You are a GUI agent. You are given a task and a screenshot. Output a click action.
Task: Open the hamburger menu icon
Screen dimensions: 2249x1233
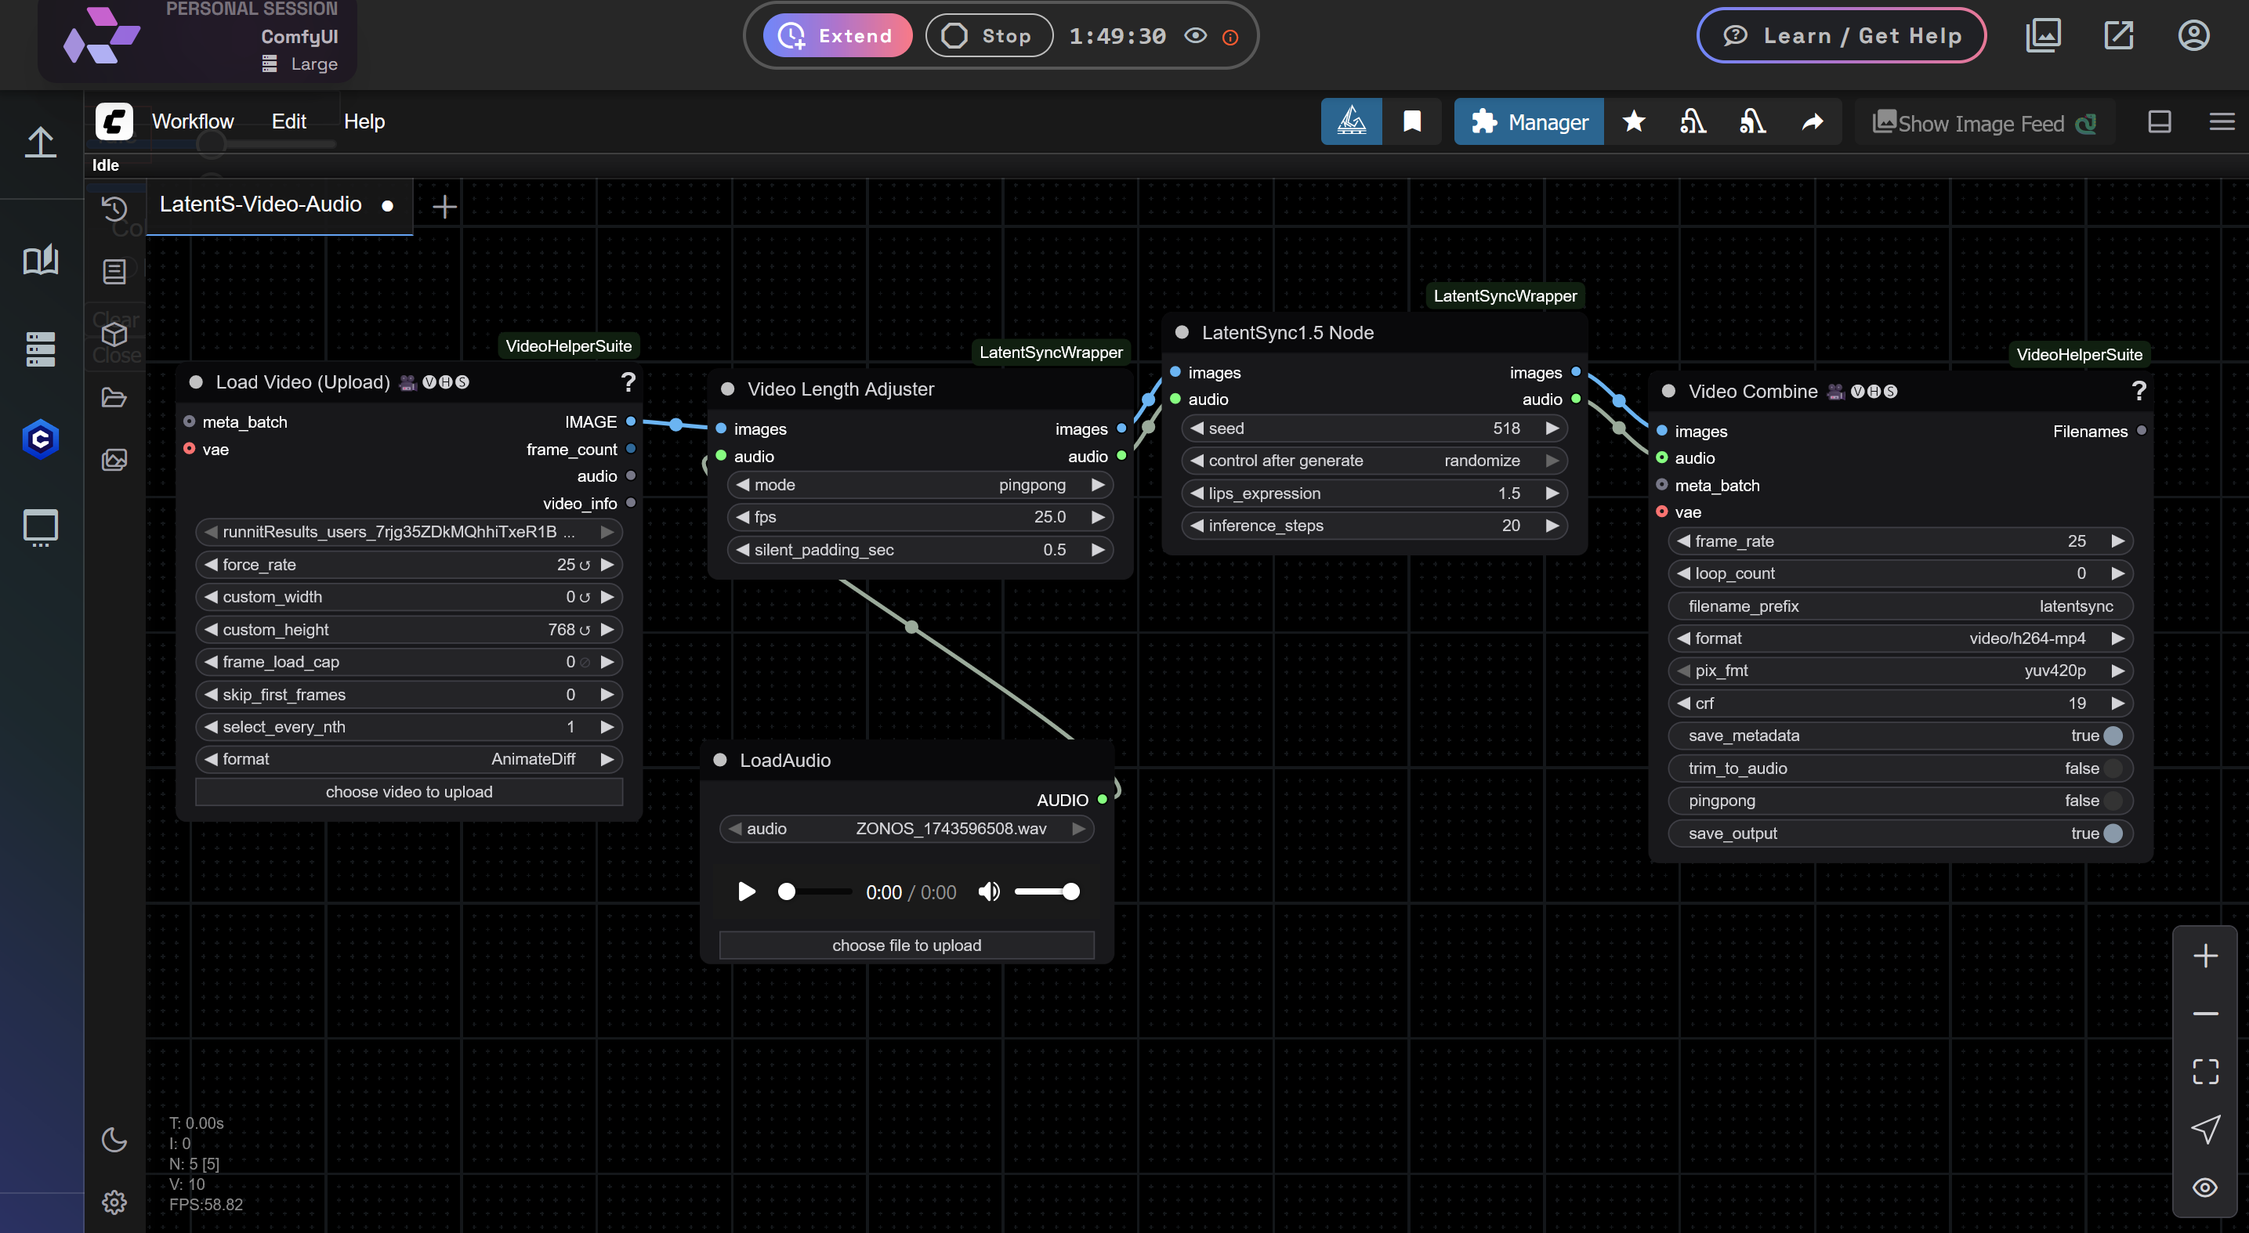tap(2221, 121)
